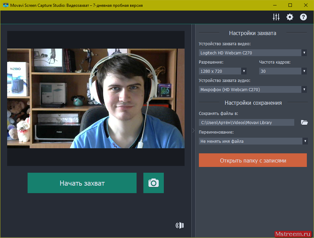Click the Начать захват button

(82, 183)
